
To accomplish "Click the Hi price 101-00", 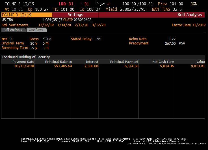I will click(x=68, y=9).
